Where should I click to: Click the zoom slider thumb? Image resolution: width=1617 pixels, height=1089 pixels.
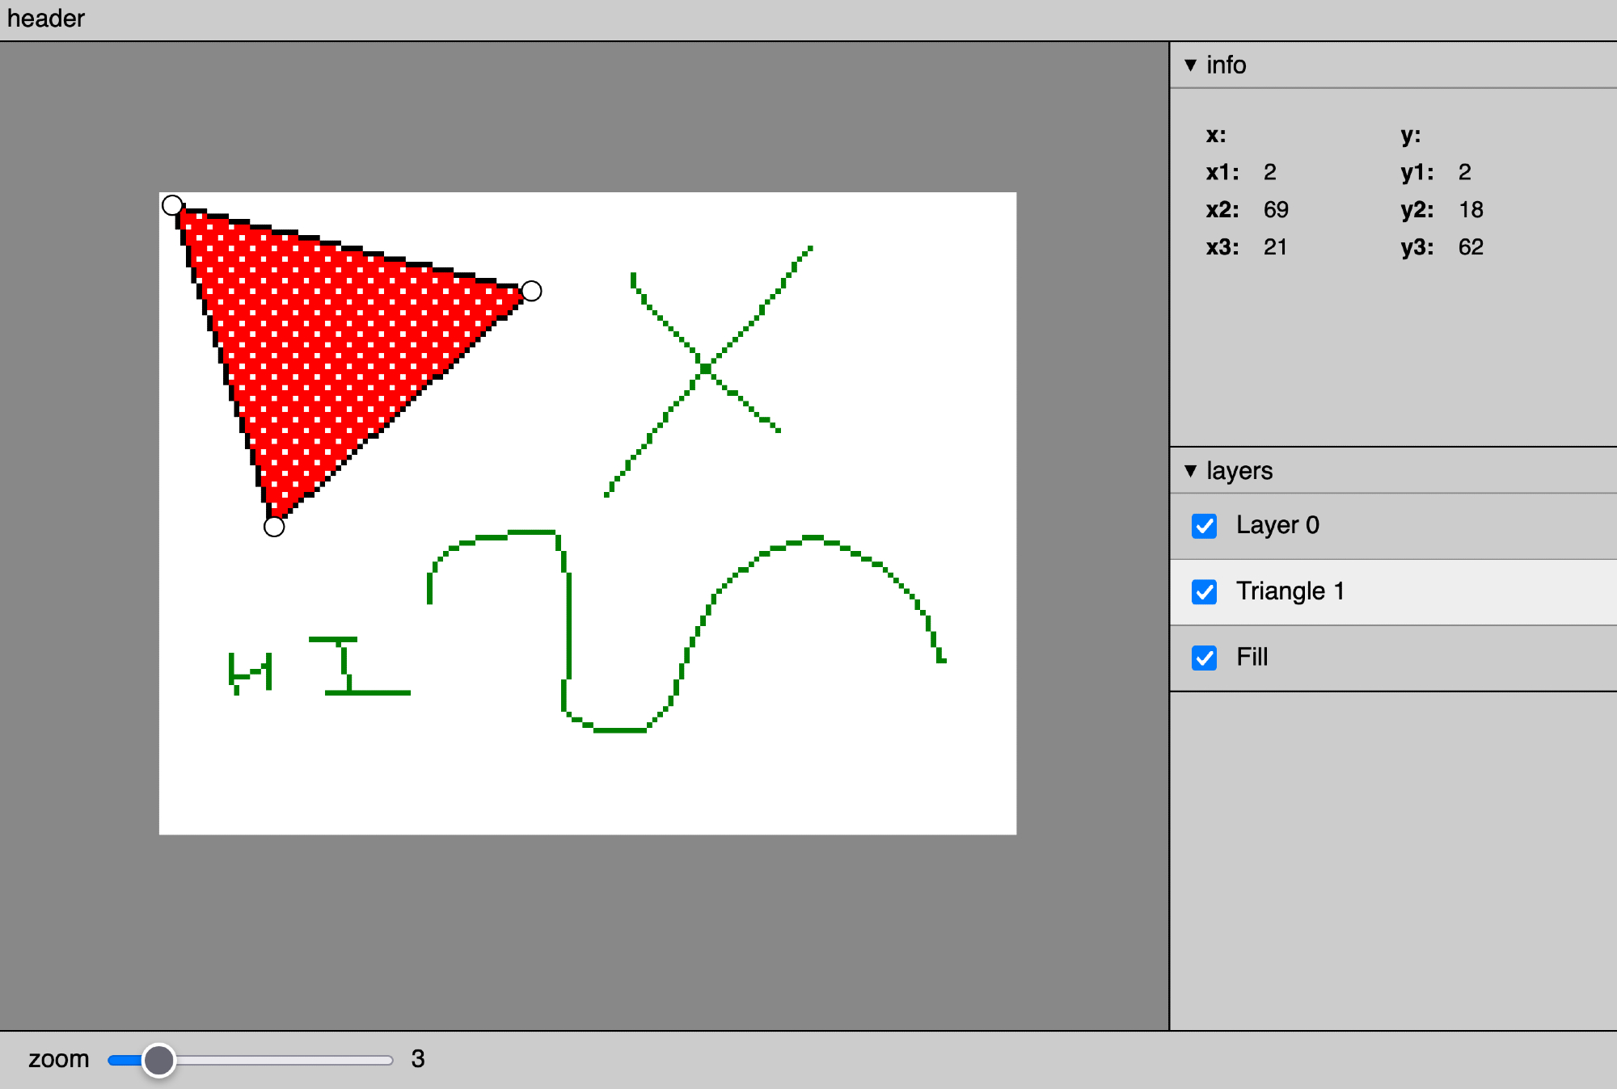[158, 1060]
